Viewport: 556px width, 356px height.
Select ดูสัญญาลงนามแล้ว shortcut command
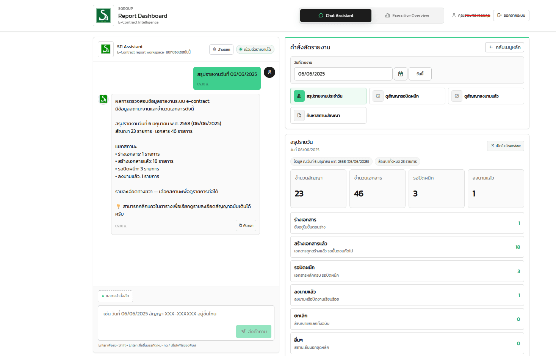486,96
